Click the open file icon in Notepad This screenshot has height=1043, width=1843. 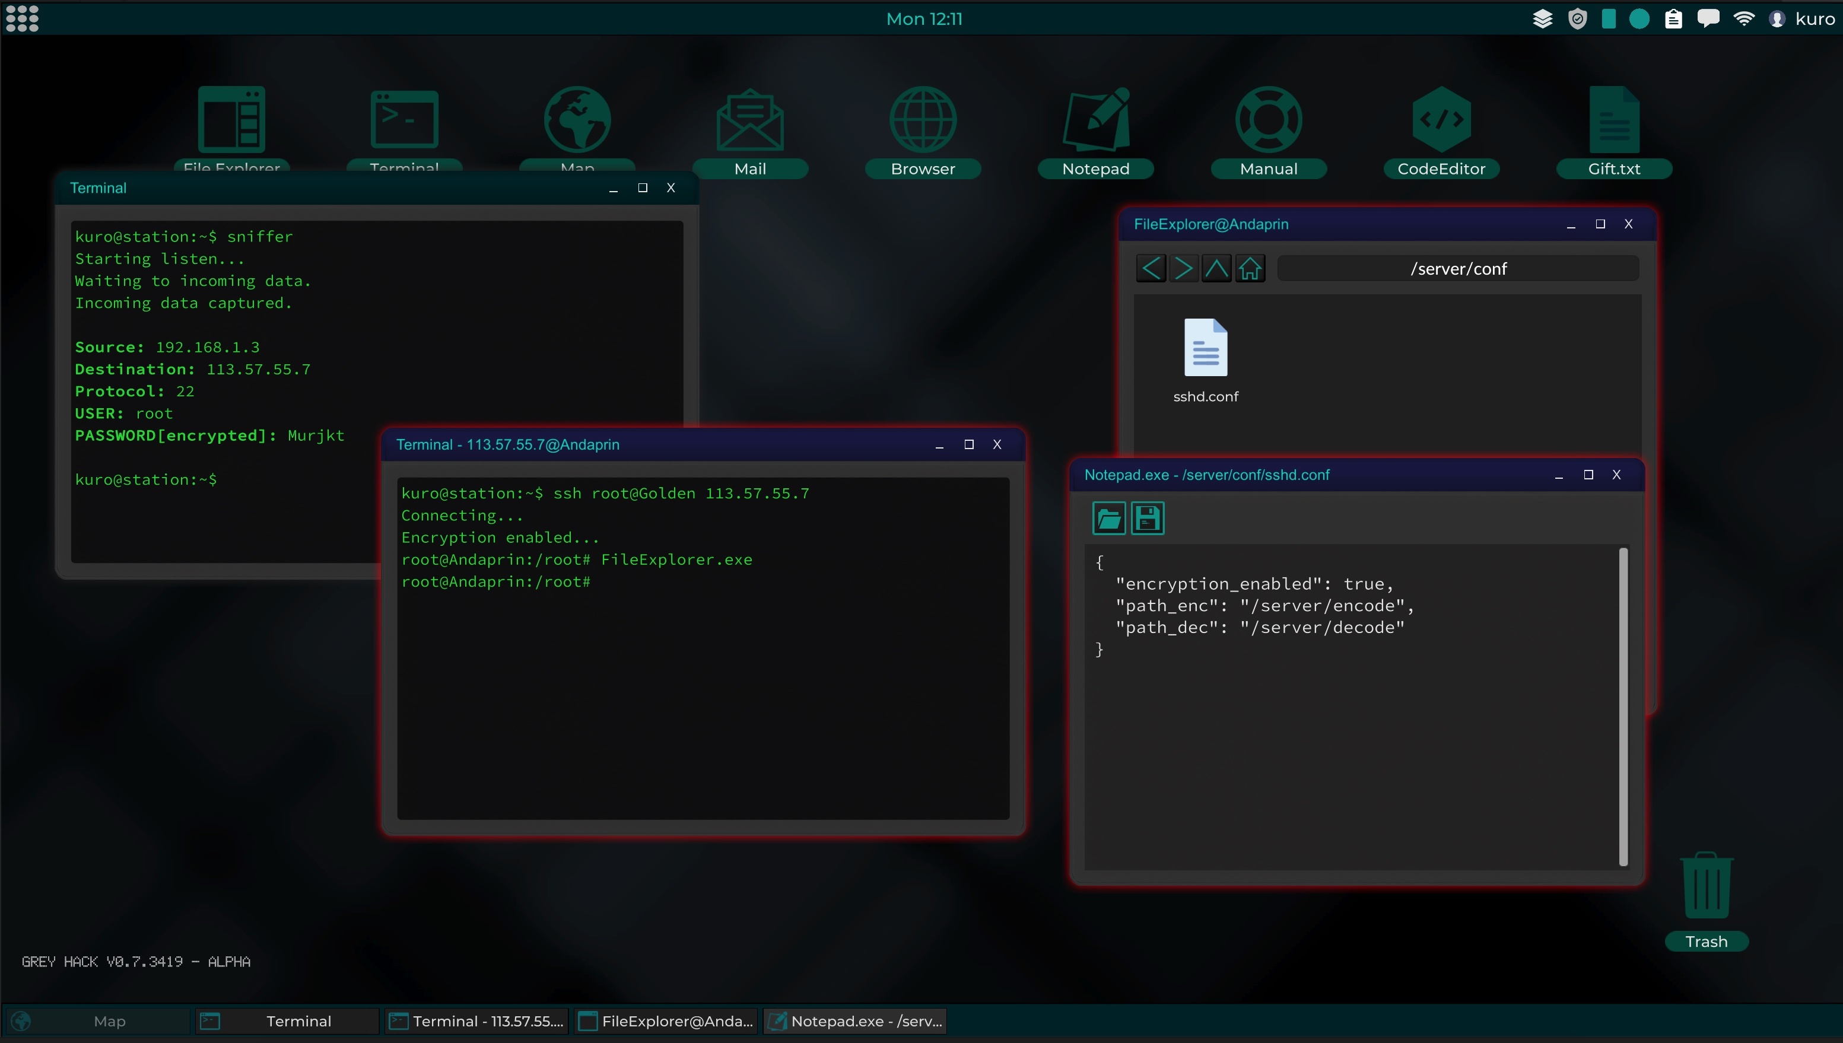(1109, 518)
